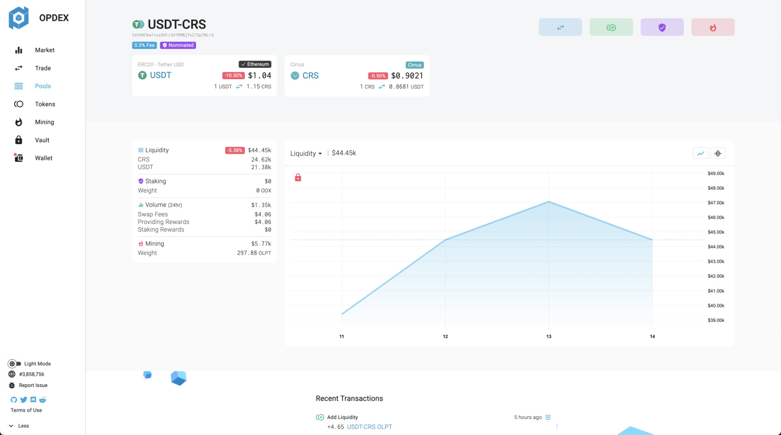Swap USDT to CRS rate arrows

pos(239,87)
